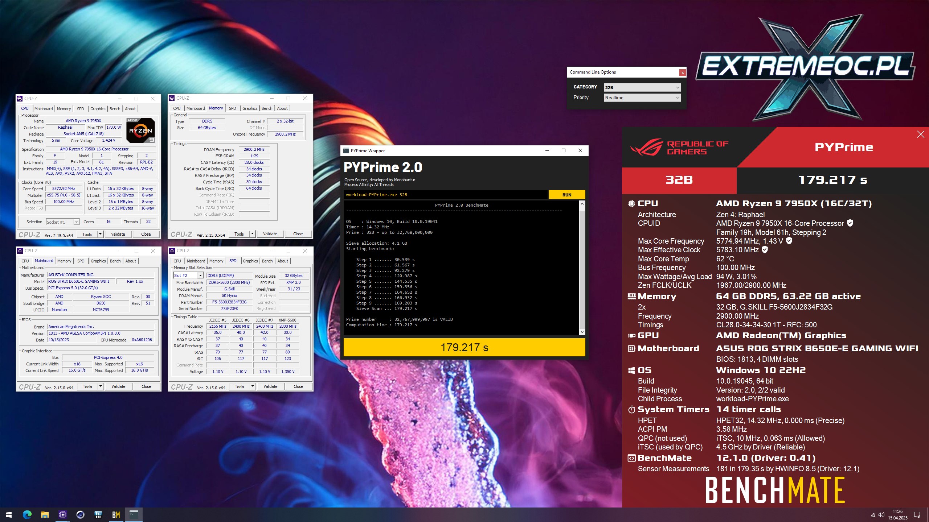Expand Tools arrow in CPU-Z Memory window
929x522 pixels.
252,234
